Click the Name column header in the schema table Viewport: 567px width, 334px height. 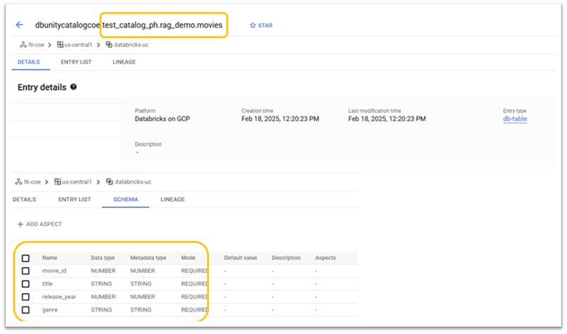pyautogui.click(x=49, y=258)
